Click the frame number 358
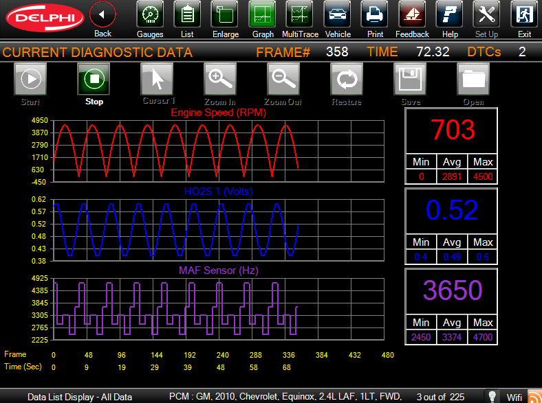542x403 pixels. pos(337,52)
